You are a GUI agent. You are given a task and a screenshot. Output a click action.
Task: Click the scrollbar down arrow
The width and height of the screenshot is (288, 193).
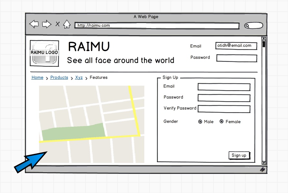click(264, 163)
